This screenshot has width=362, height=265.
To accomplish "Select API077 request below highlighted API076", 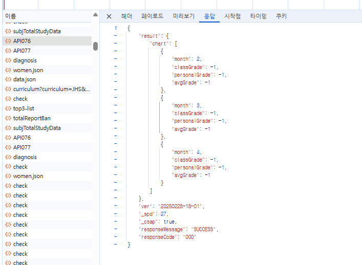I will click(22, 51).
